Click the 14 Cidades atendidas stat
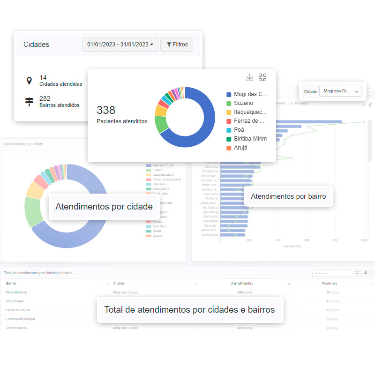Viewport: 375px width, 375px height. [60, 81]
